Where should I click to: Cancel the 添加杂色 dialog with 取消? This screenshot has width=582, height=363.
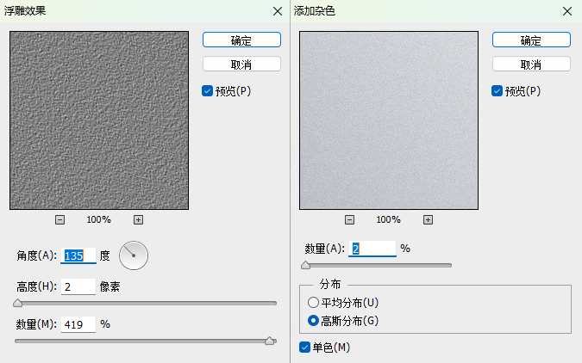click(531, 64)
